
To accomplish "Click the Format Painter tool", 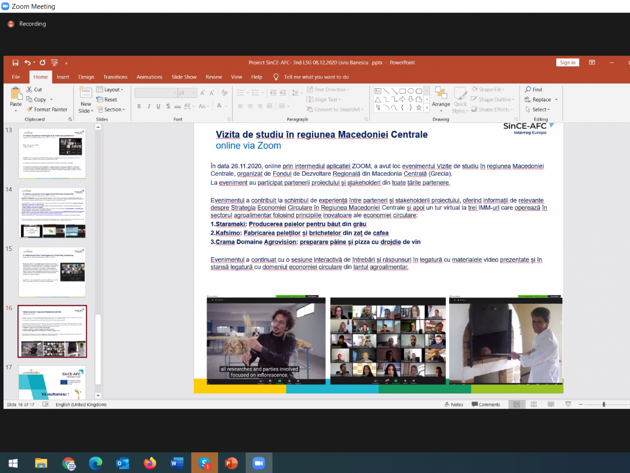I will click(x=46, y=110).
